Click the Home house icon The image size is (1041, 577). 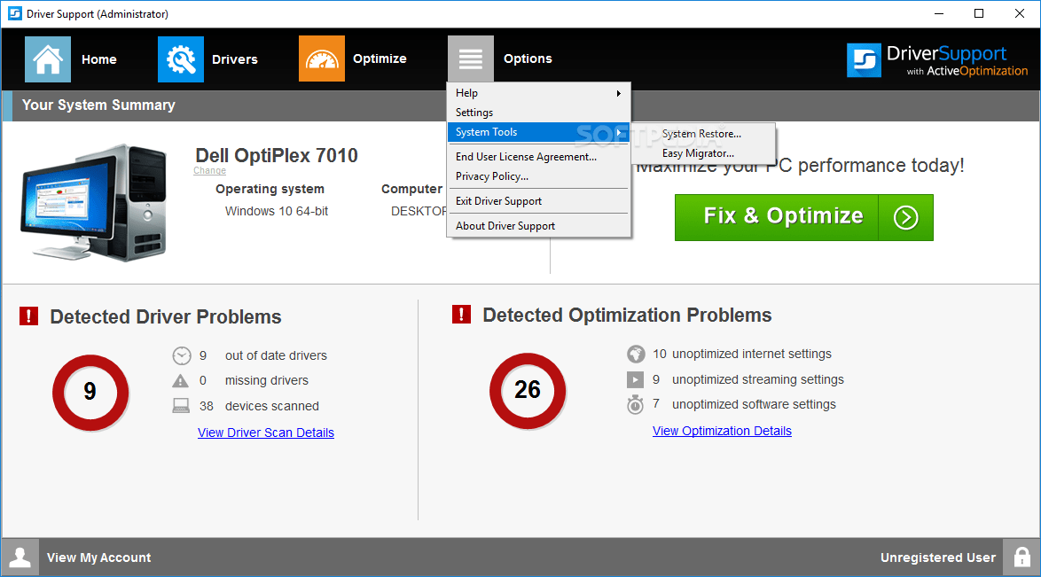tap(48, 59)
